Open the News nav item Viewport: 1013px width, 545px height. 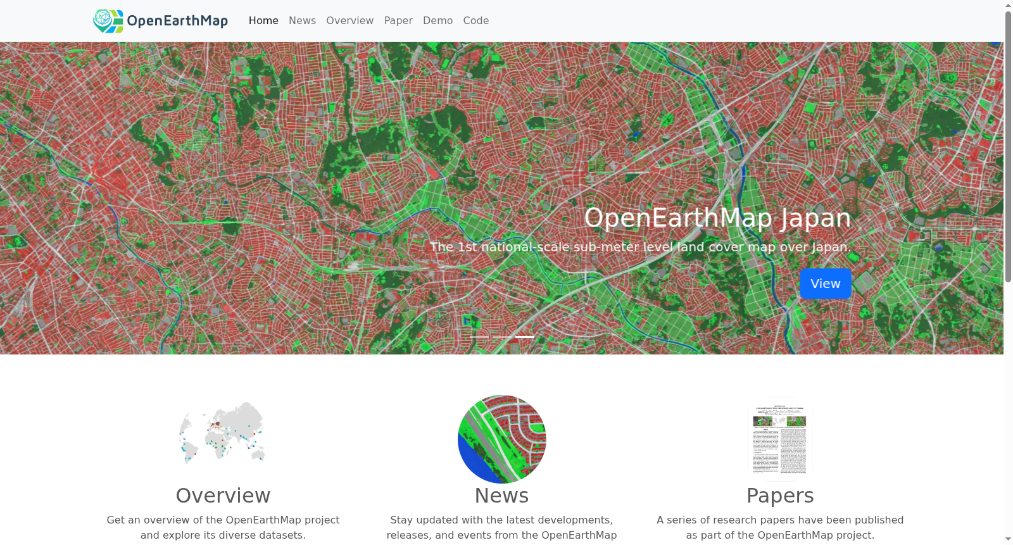[302, 21]
